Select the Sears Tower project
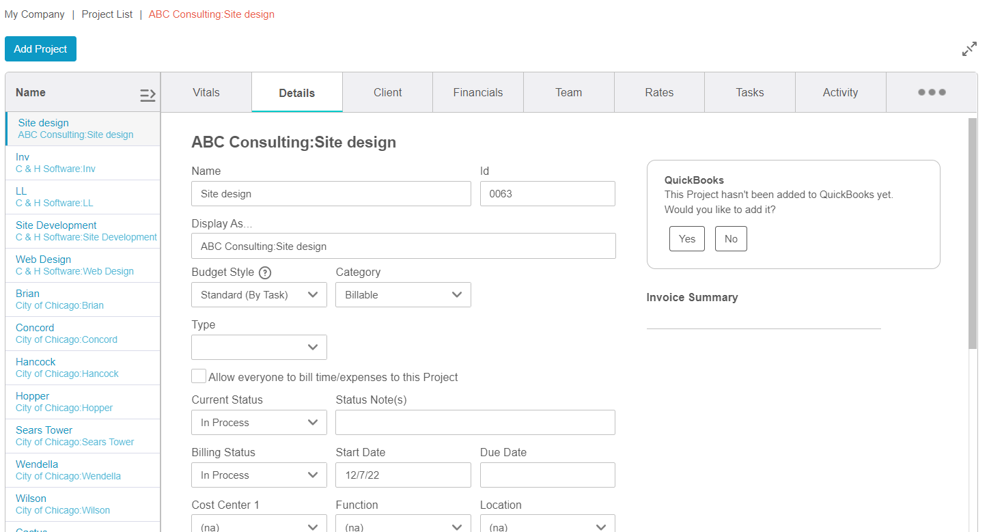Viewport: 989px width, 532px height. 44,430
